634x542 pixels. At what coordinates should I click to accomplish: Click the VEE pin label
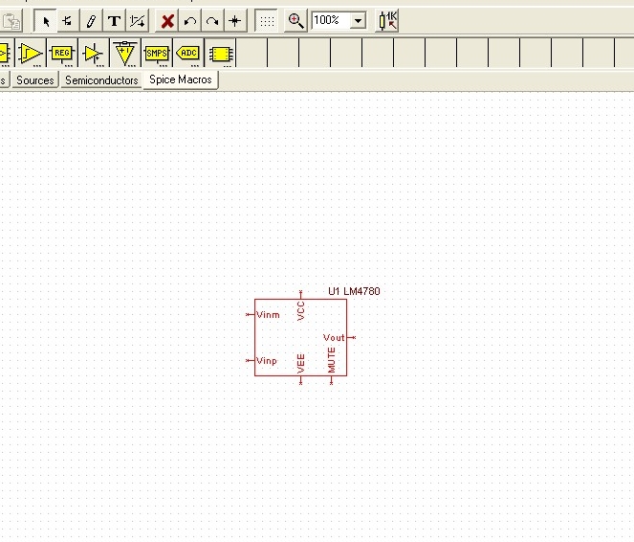[x=300, y=364]
